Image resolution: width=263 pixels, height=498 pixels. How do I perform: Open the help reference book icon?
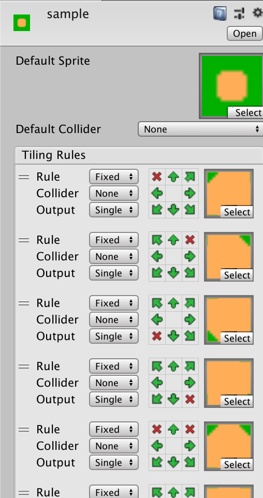click(220, 13)
